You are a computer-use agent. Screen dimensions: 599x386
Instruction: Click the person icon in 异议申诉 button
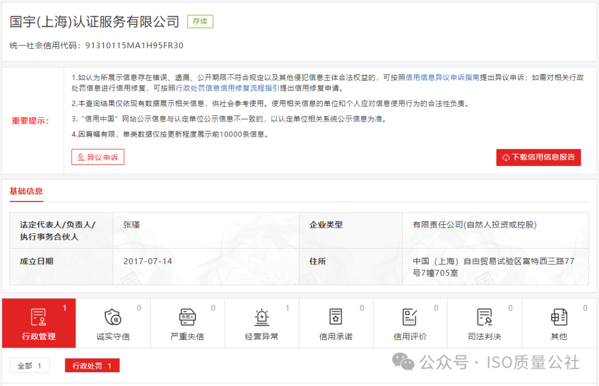pyautogui.click(x=82, y=157)
